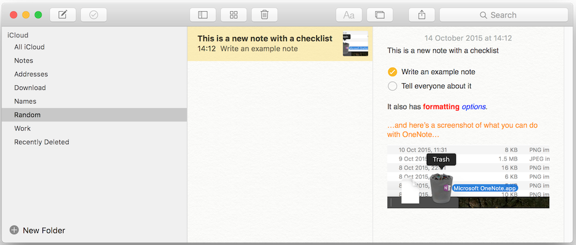Screen dimensions: 576x245
Task: Create a new note with compose icon
Action: point(63,15)
